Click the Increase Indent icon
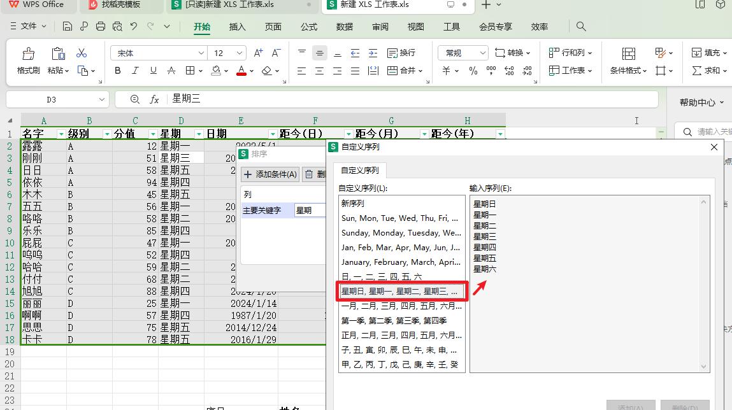Screen dimensions: 732x410 pos(373,53)
